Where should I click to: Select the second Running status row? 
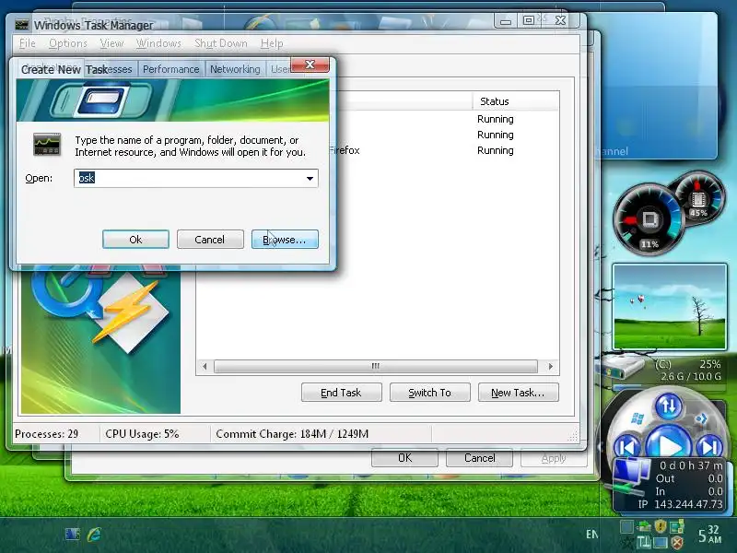click(x=496, y=135)
